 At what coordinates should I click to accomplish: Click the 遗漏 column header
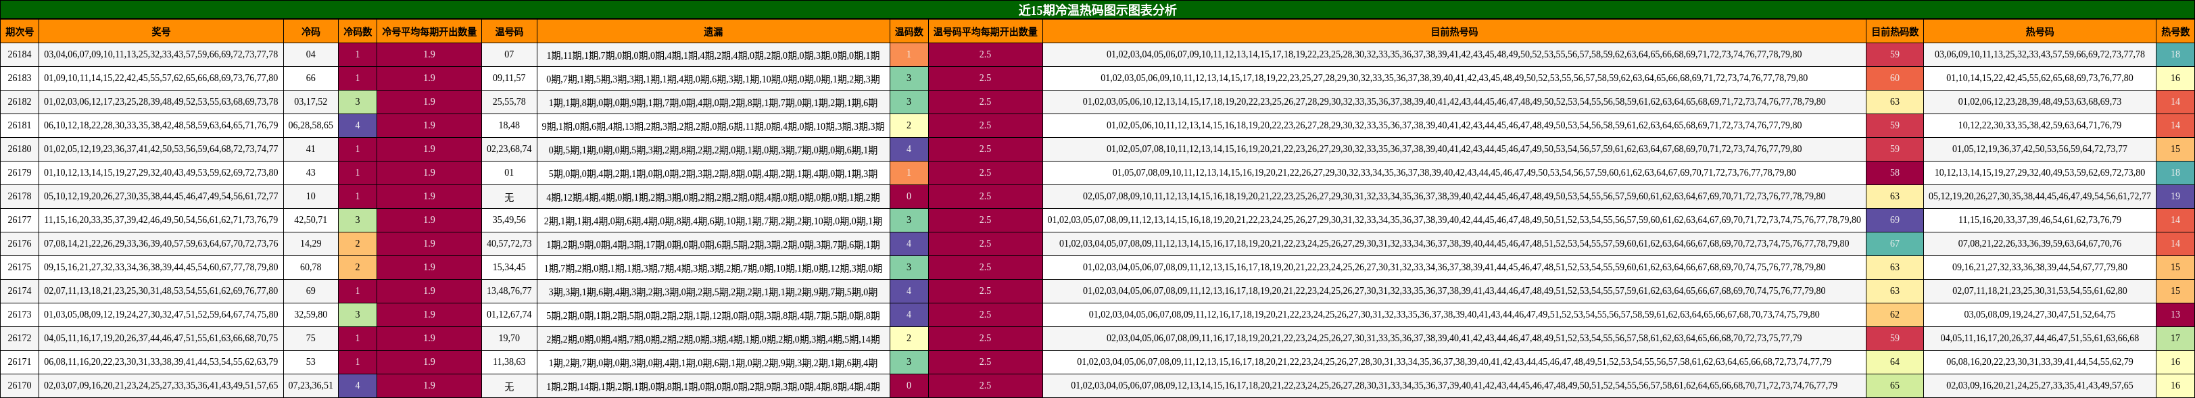click(x=713, y=32)
